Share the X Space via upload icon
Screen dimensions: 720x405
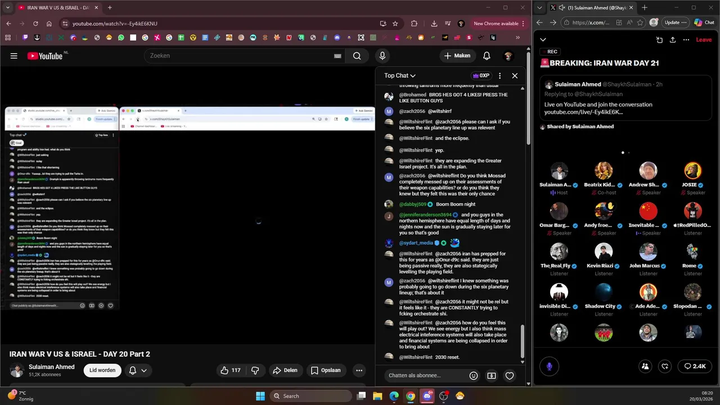pos(673,40)
